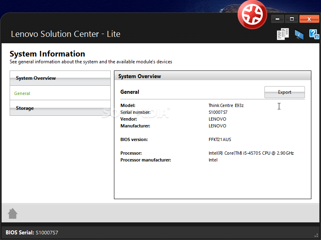Click the Processor manufacturer value Intel
Viewport: 321px width, 240px height.
pyautogui.click(x=213, y=160)
